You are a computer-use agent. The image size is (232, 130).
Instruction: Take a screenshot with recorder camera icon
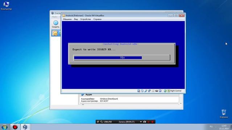coord(145,122)
